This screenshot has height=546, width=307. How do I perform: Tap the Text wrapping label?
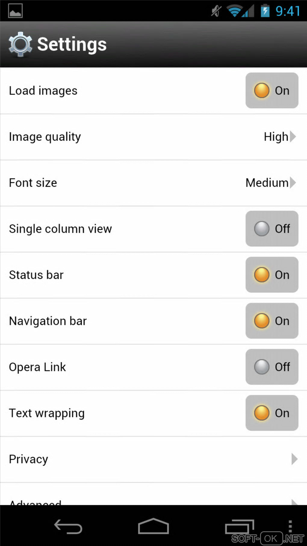click(47, 413)
